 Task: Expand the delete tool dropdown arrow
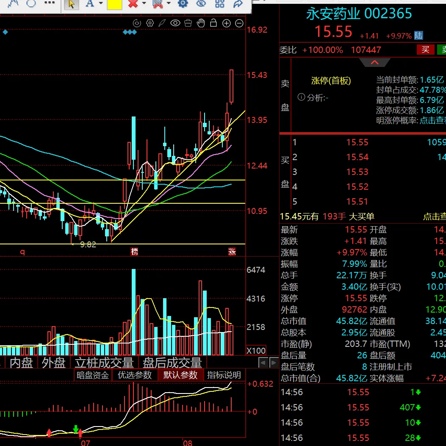(144, 3)
